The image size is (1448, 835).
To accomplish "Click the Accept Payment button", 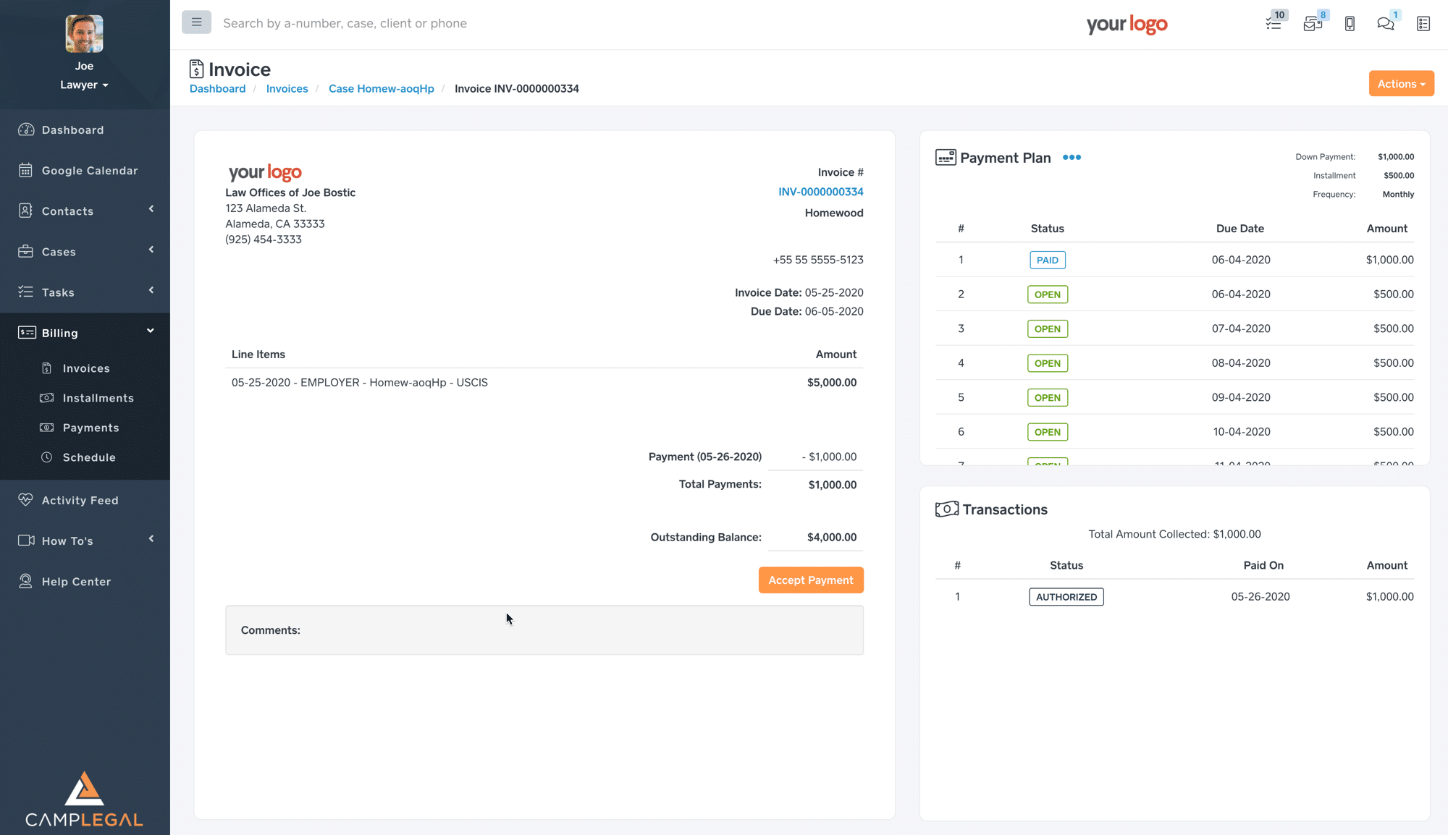I will tap(810, 580).
